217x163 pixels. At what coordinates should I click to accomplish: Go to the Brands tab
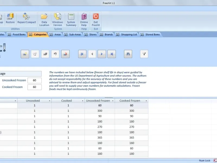[x=106, y=35]
